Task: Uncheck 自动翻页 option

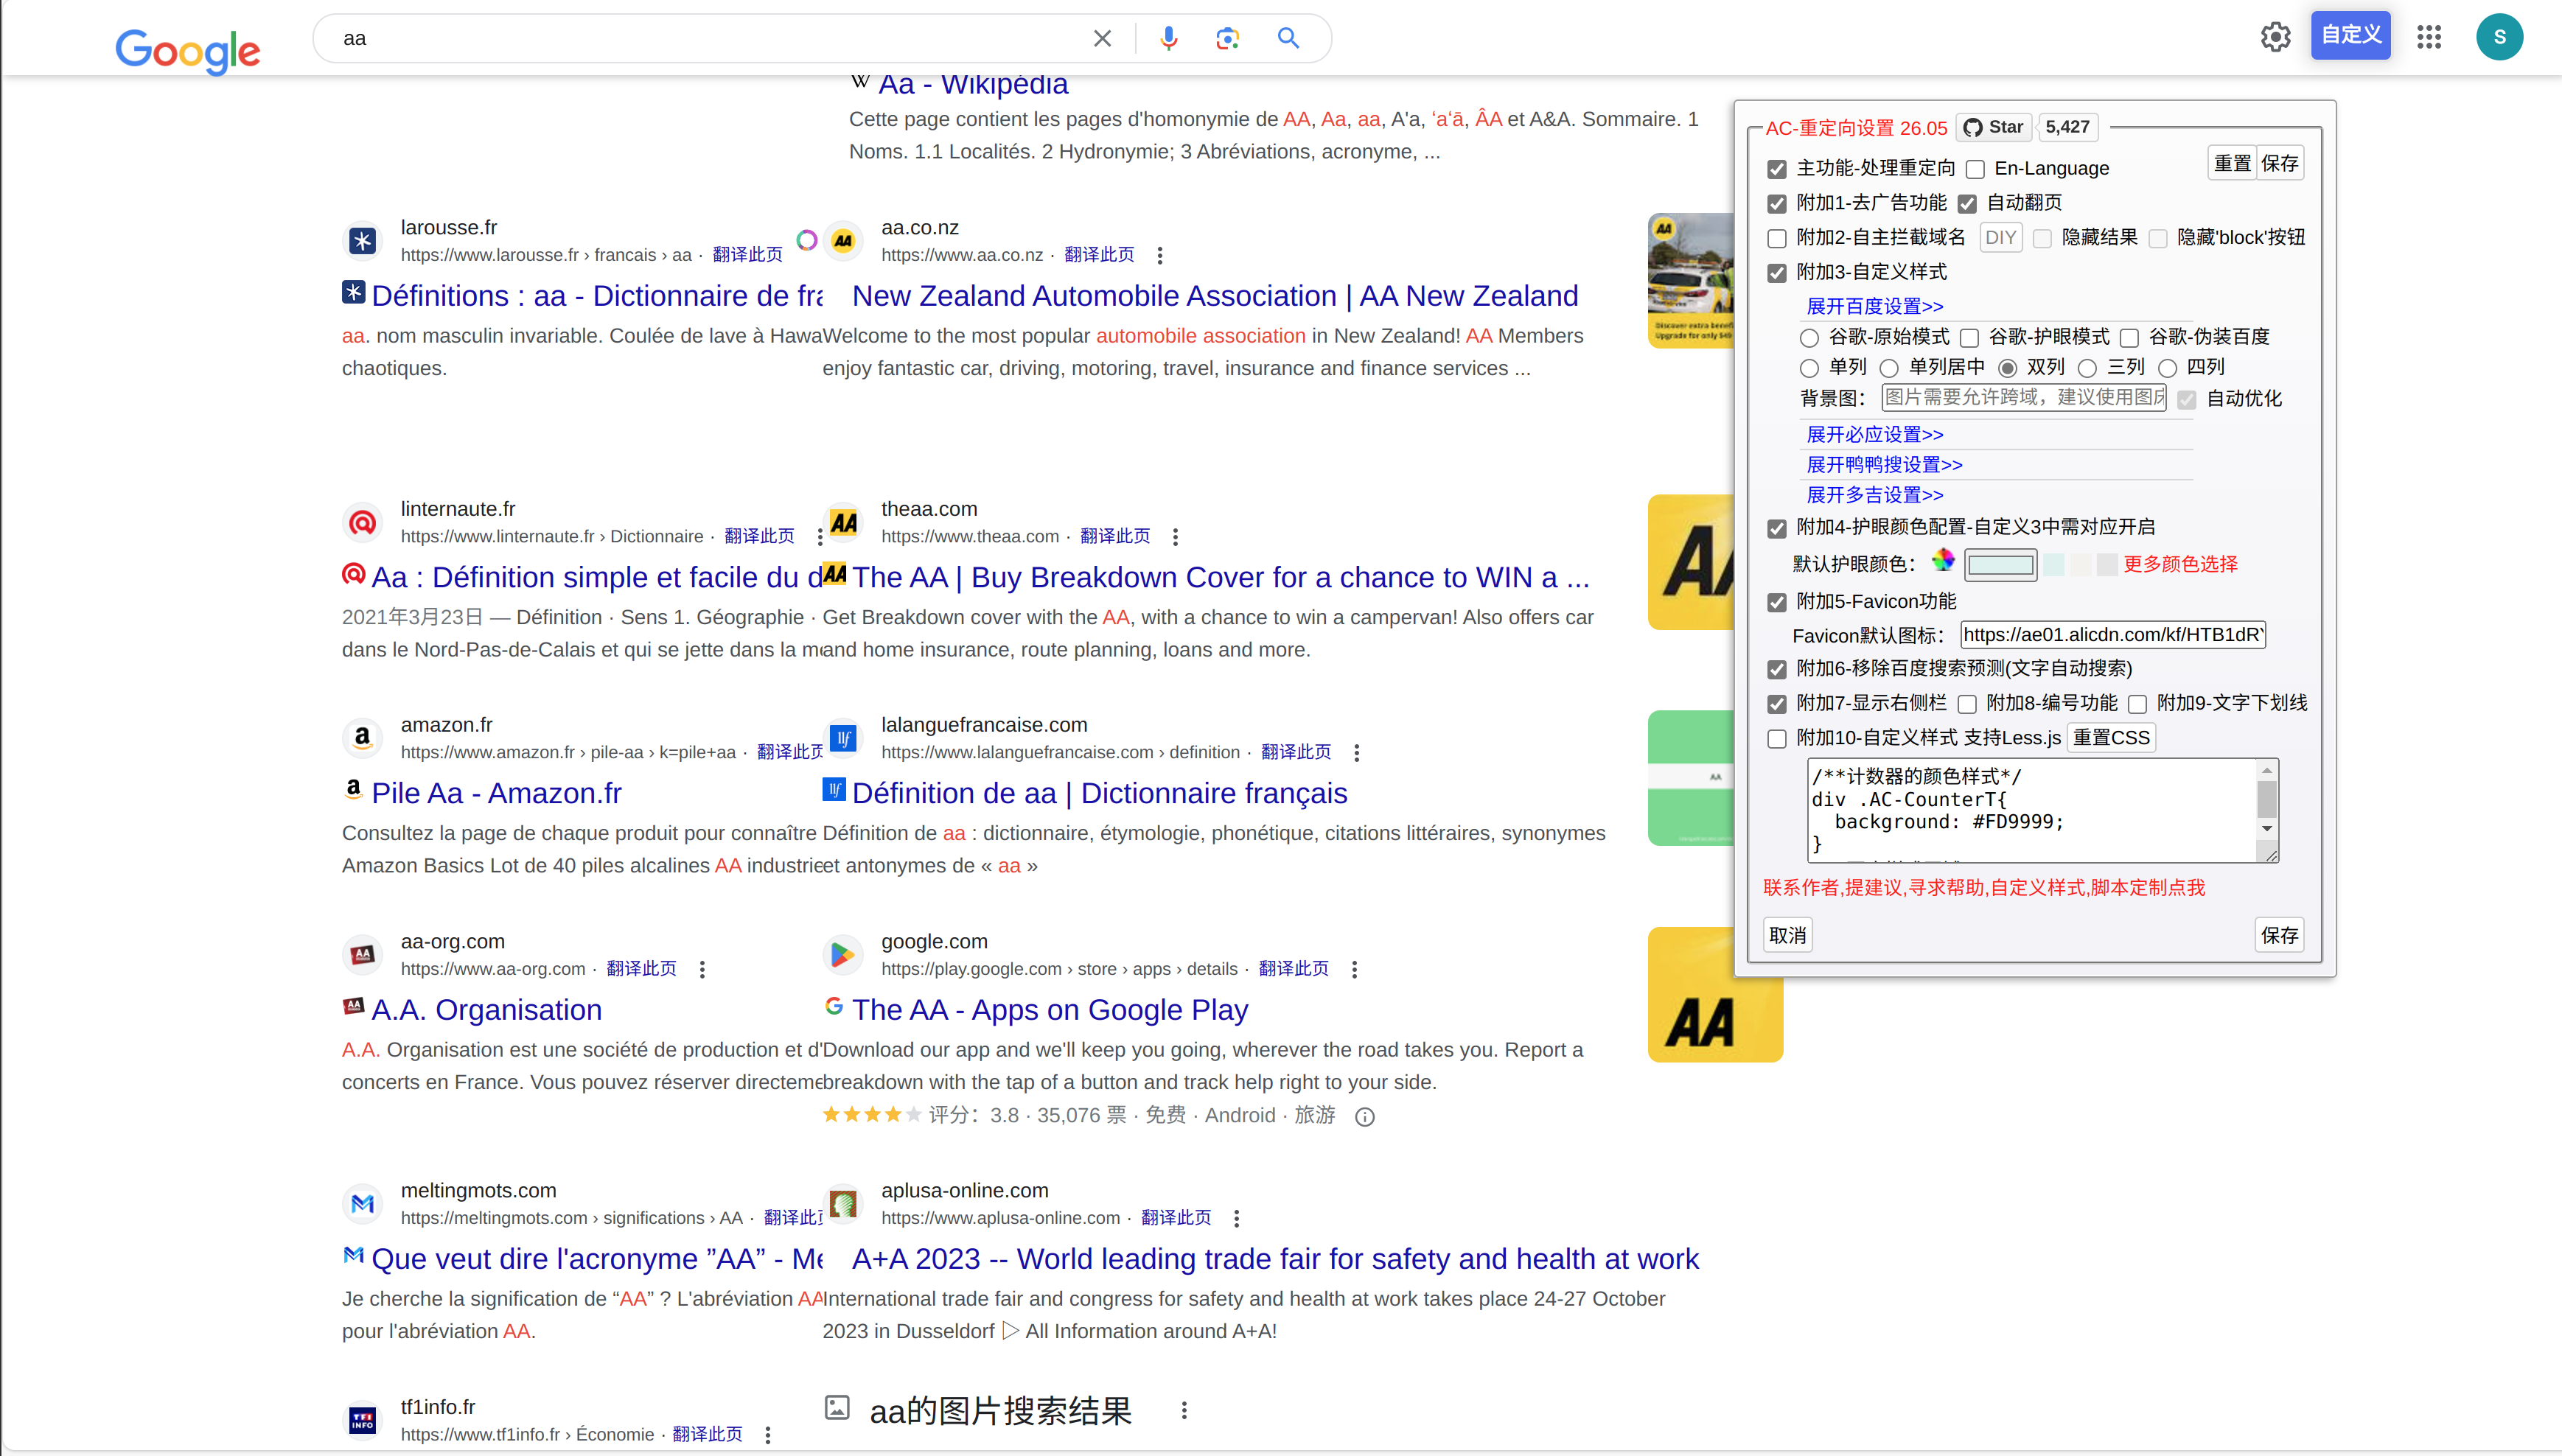Action: [1969, 204]
